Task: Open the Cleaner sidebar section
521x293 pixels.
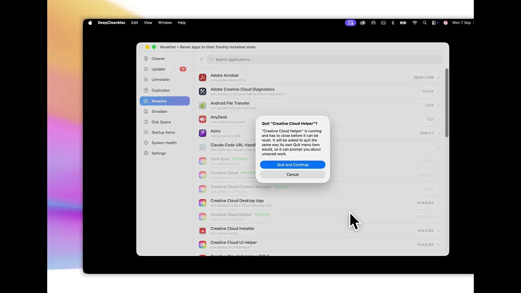Action: (164, 59)
